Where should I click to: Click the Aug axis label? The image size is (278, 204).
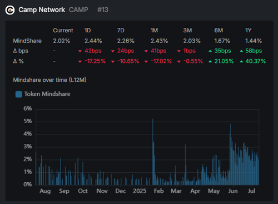coord(45,191)
